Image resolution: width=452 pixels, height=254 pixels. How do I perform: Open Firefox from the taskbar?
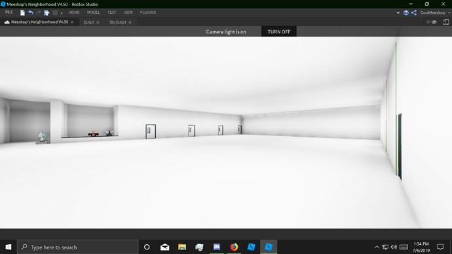(234, 247)
